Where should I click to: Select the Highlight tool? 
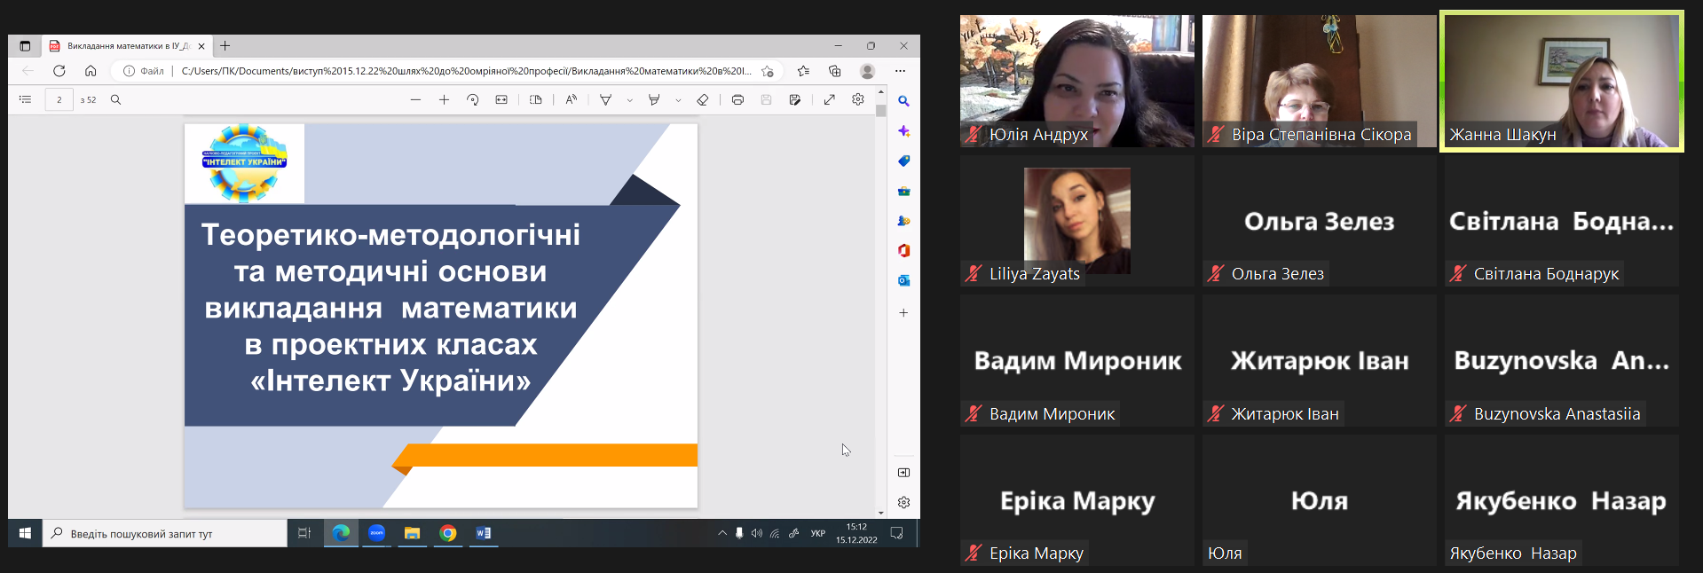pos(654,99)
